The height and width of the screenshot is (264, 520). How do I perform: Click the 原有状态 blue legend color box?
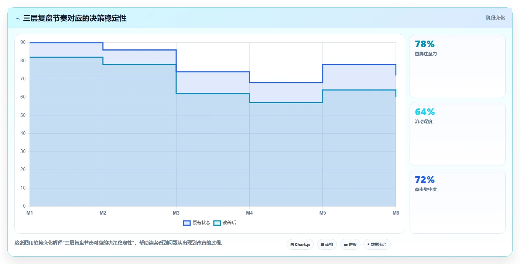[187, 223]
